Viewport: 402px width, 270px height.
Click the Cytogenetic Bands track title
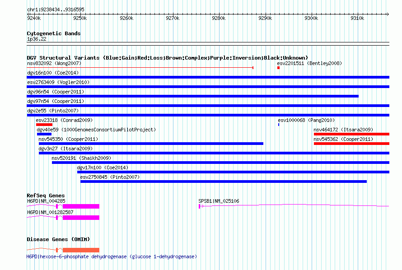(54, 33)
